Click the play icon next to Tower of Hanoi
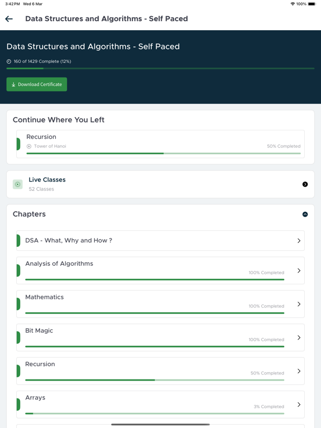This screenshot has width=321, height=428. [x=29, y=147]
